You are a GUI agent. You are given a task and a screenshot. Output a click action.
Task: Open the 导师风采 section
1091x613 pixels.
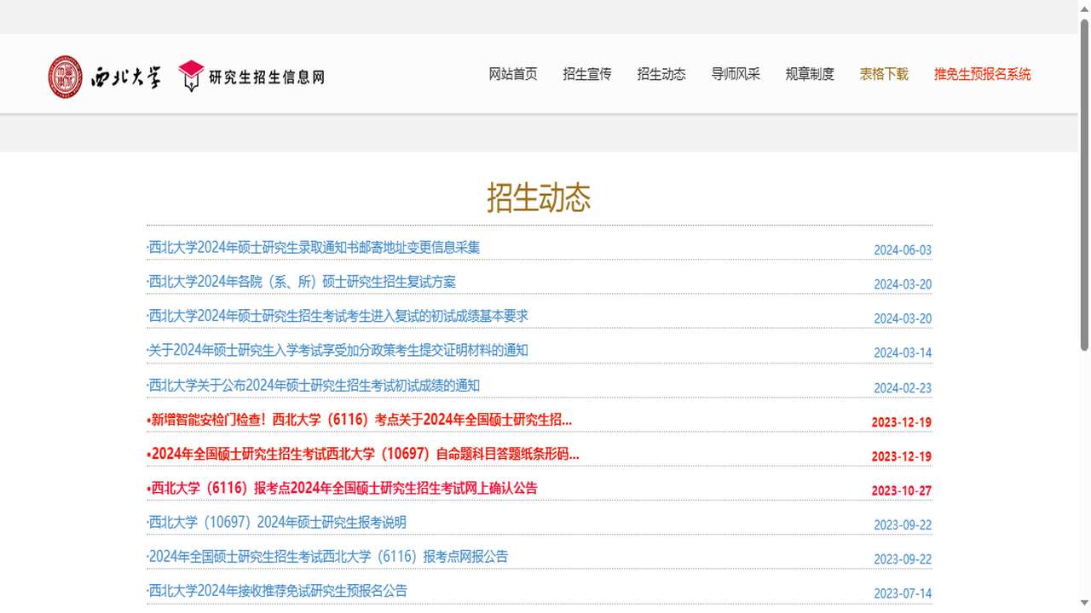(735, 74)
